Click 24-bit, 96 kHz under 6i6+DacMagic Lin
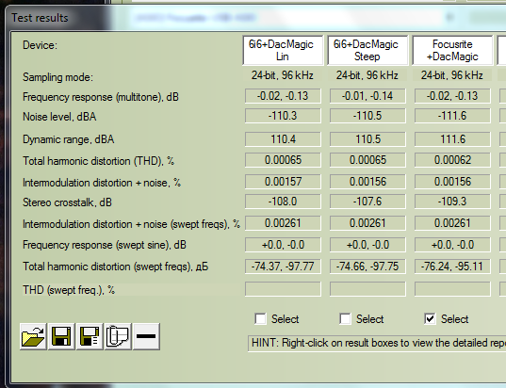The image size is (506, 388). (283, 75)
